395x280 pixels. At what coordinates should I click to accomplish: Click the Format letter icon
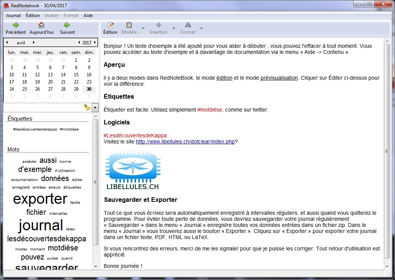point(188,25)
